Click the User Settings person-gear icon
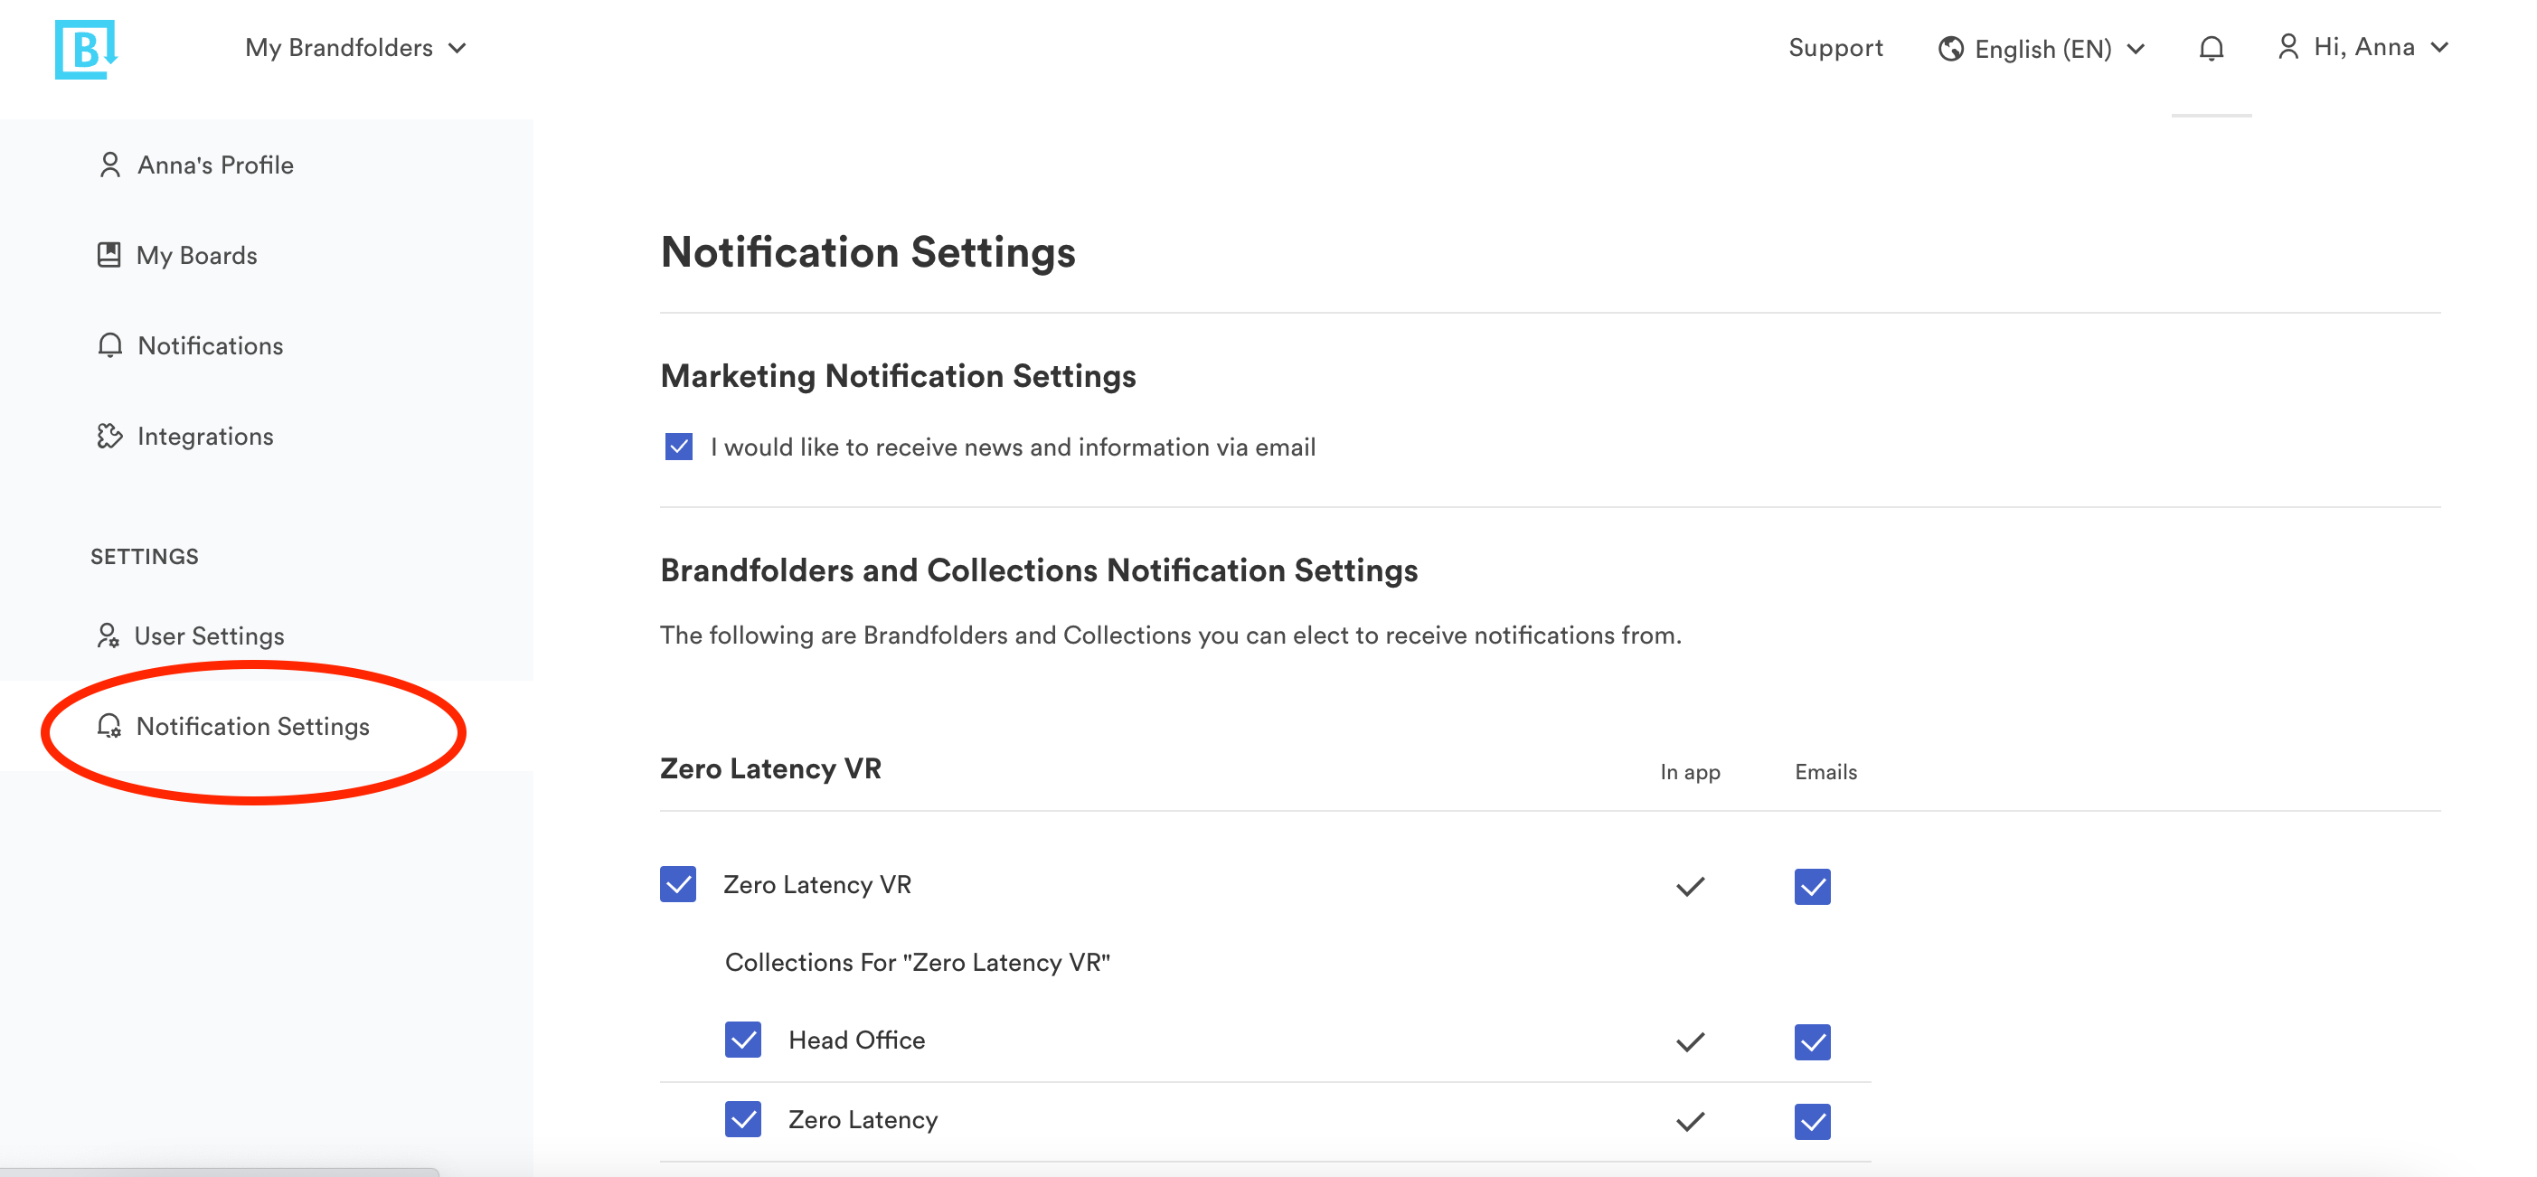Image resolution: width=2537 pixels, height=1177 pixels. pos(108,636)
